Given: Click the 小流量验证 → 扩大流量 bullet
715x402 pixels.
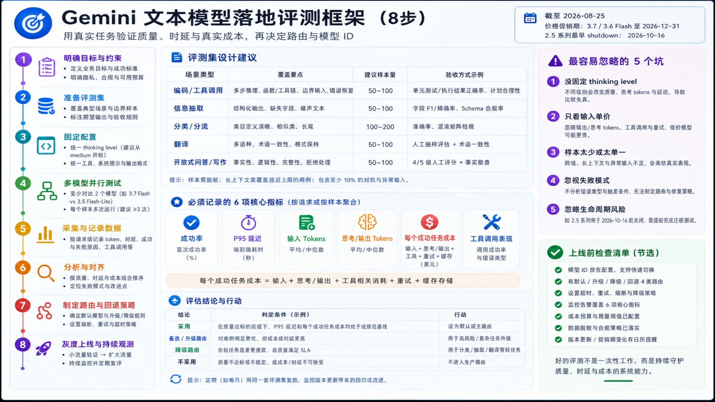Looking at the screenshot, I should (100, 355).
